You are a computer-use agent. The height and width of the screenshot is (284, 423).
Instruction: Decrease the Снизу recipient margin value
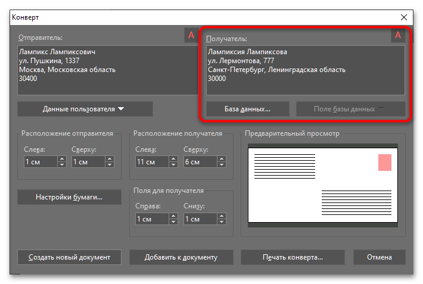pos(220,222)
